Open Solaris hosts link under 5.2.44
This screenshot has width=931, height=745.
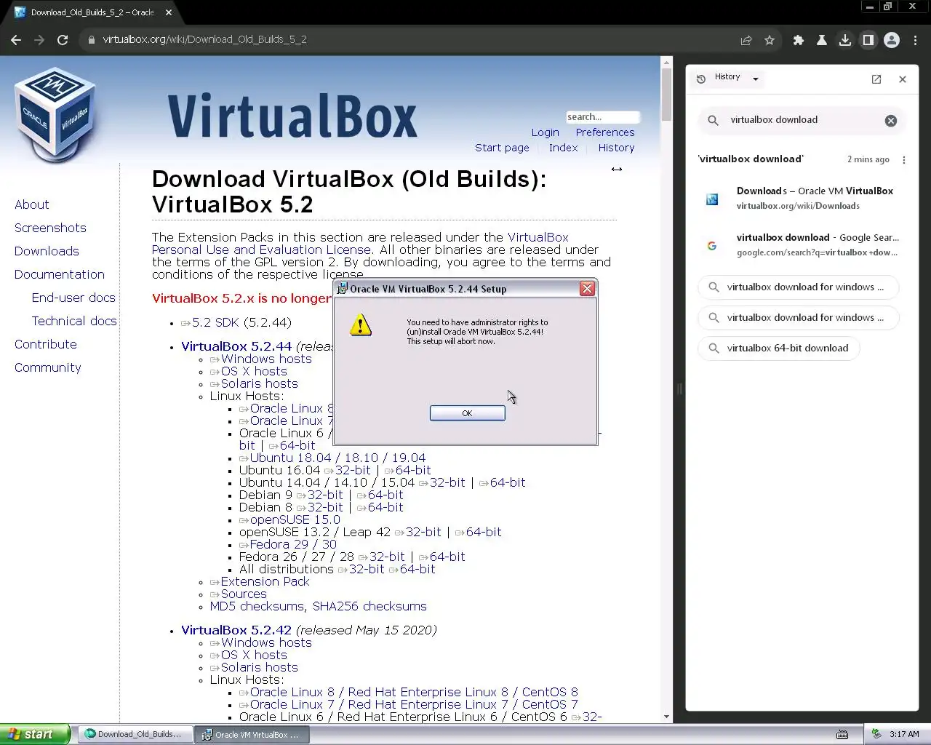(260, 384)
